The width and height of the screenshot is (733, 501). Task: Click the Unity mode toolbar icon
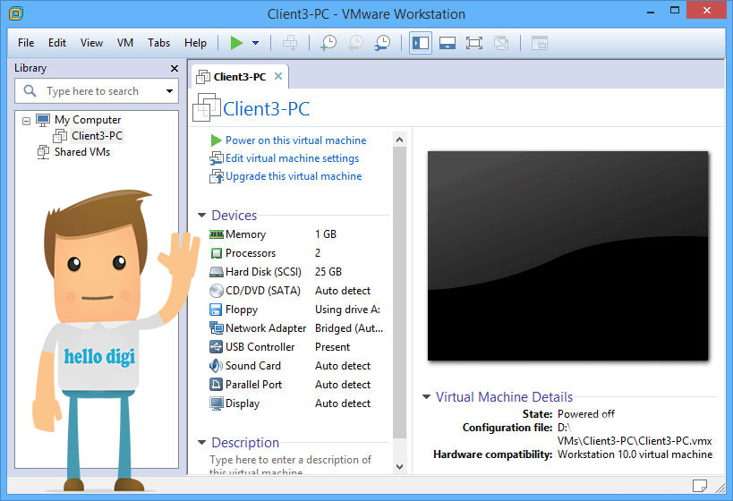coord(501,43)
